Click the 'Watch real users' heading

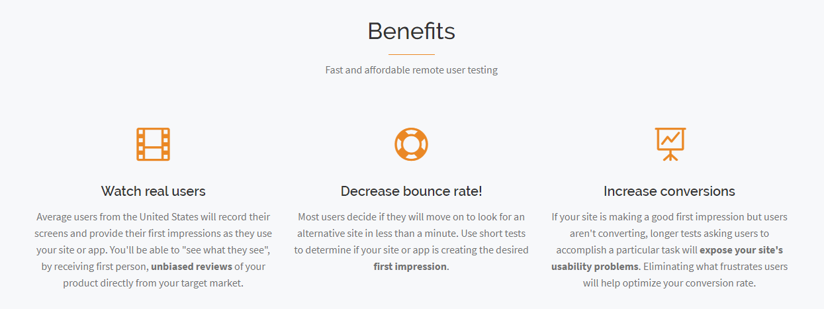(x=153, y=191)
